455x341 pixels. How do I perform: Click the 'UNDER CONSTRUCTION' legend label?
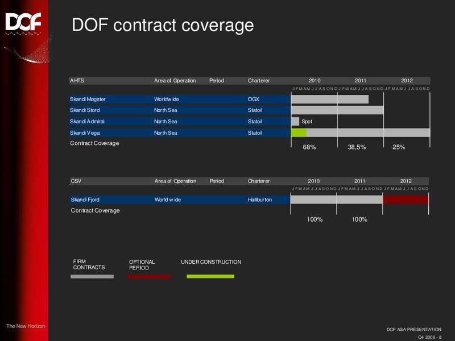211,262
